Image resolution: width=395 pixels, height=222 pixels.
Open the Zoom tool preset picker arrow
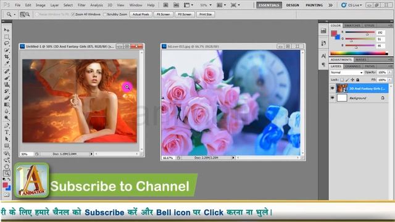(x=15, y=15)
